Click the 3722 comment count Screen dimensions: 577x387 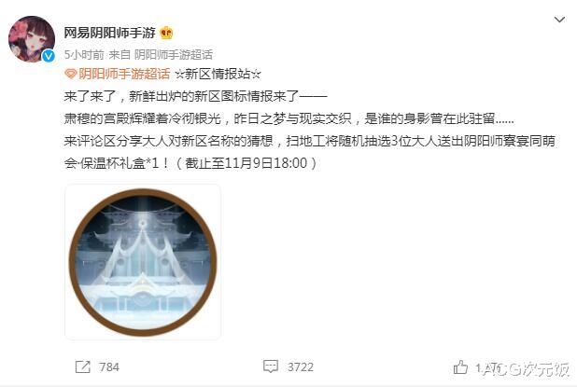pos(301,366)
